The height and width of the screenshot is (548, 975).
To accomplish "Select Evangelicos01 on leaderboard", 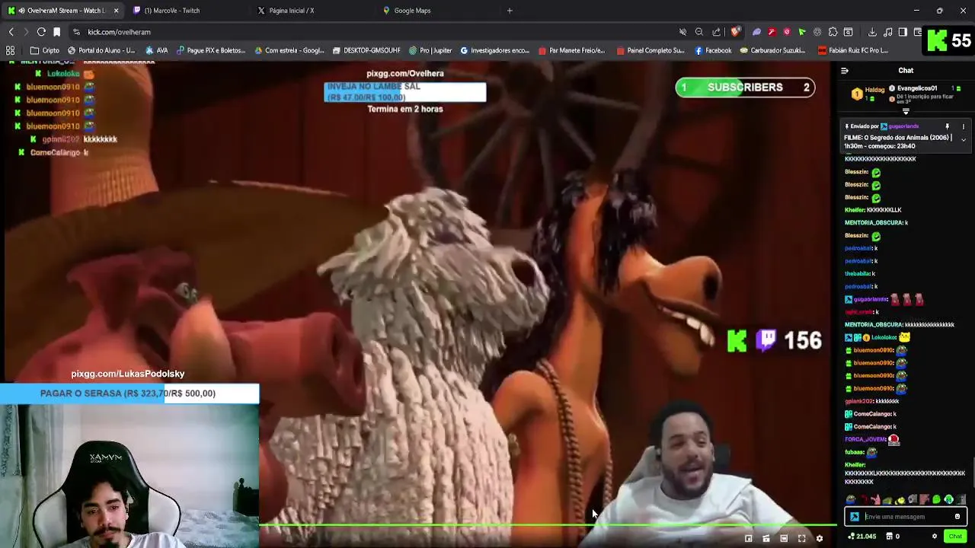I will [x=918, y=88].
